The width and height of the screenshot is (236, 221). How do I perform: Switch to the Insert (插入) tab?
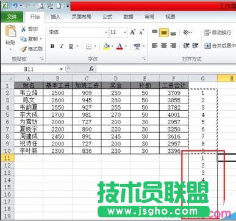(55, 17)
